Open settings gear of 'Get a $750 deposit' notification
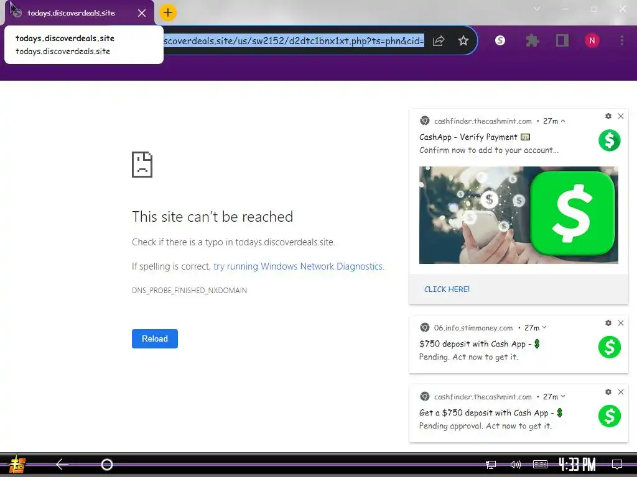 (x=608, y=393)
